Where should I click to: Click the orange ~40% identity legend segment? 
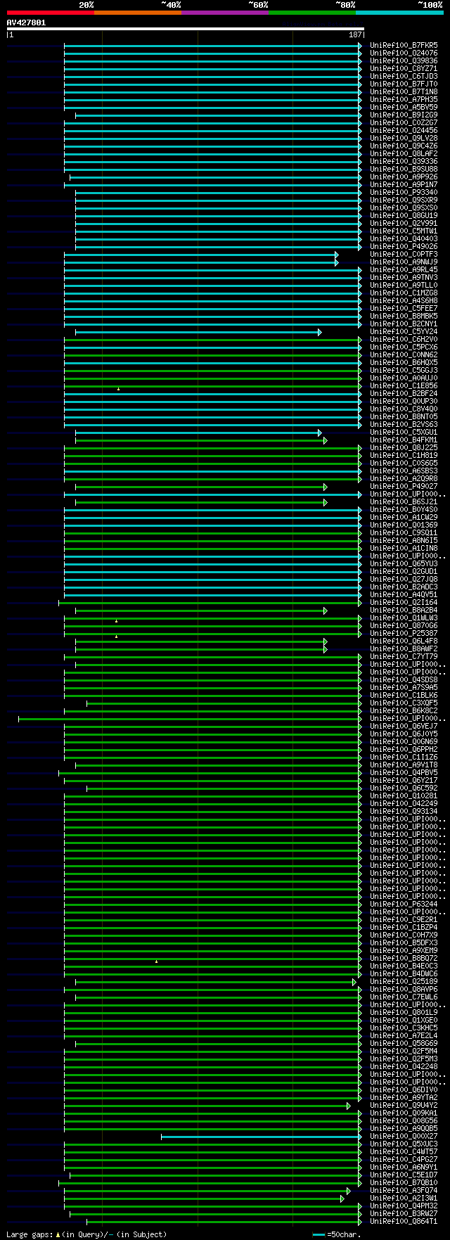(x=137, y=12)
